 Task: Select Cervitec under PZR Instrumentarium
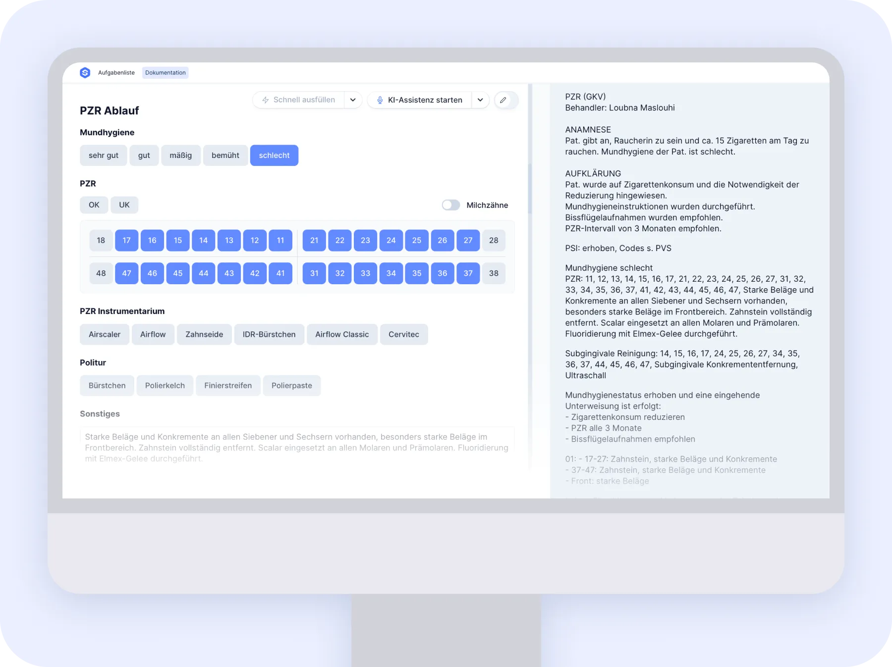[404, 334]
